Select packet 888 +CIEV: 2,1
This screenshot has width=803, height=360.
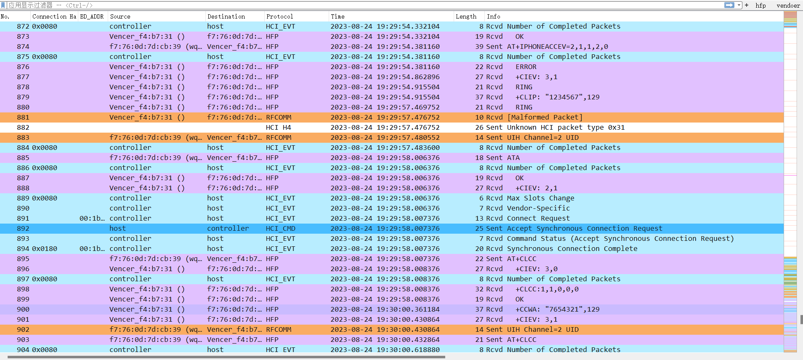coord(391,188)
